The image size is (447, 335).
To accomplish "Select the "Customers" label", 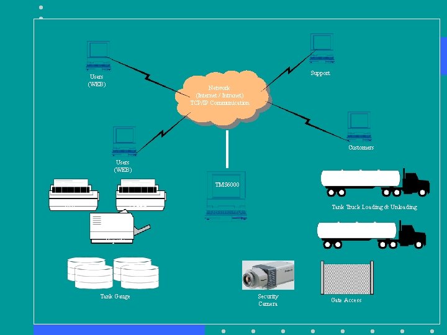I will click(361, 148).
